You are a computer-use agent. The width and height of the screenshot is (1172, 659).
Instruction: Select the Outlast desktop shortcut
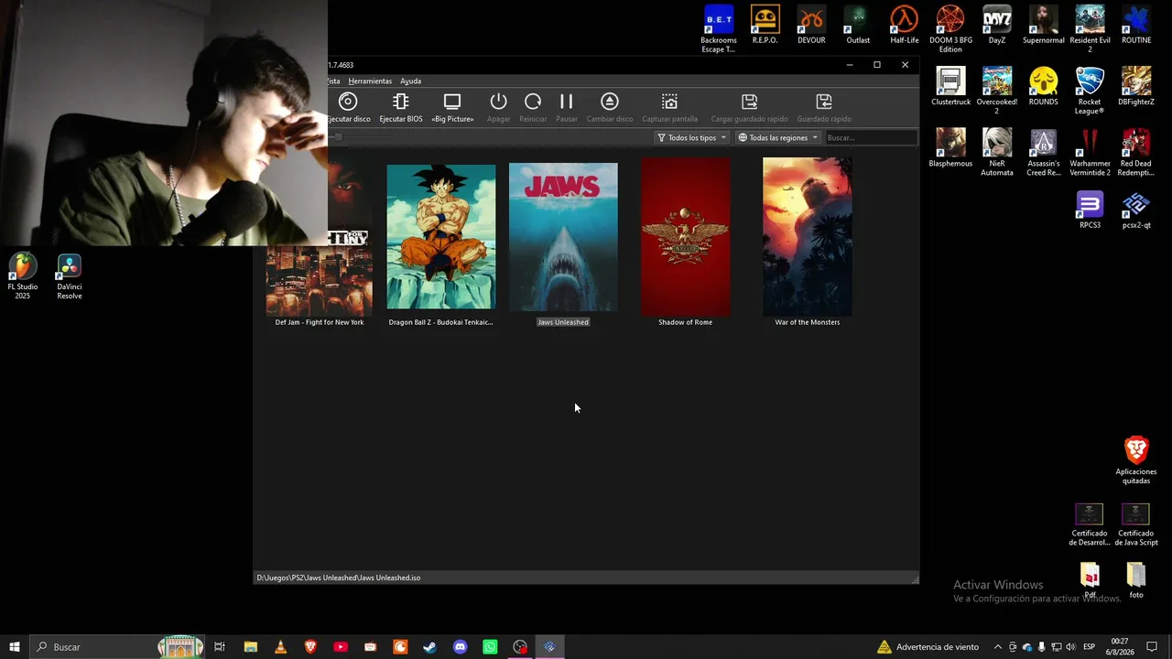[x=858, y=25]
